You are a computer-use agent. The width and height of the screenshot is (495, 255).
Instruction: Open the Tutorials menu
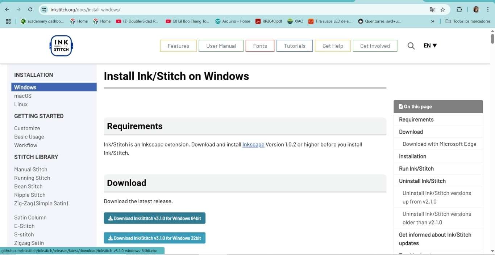(295, 46)
